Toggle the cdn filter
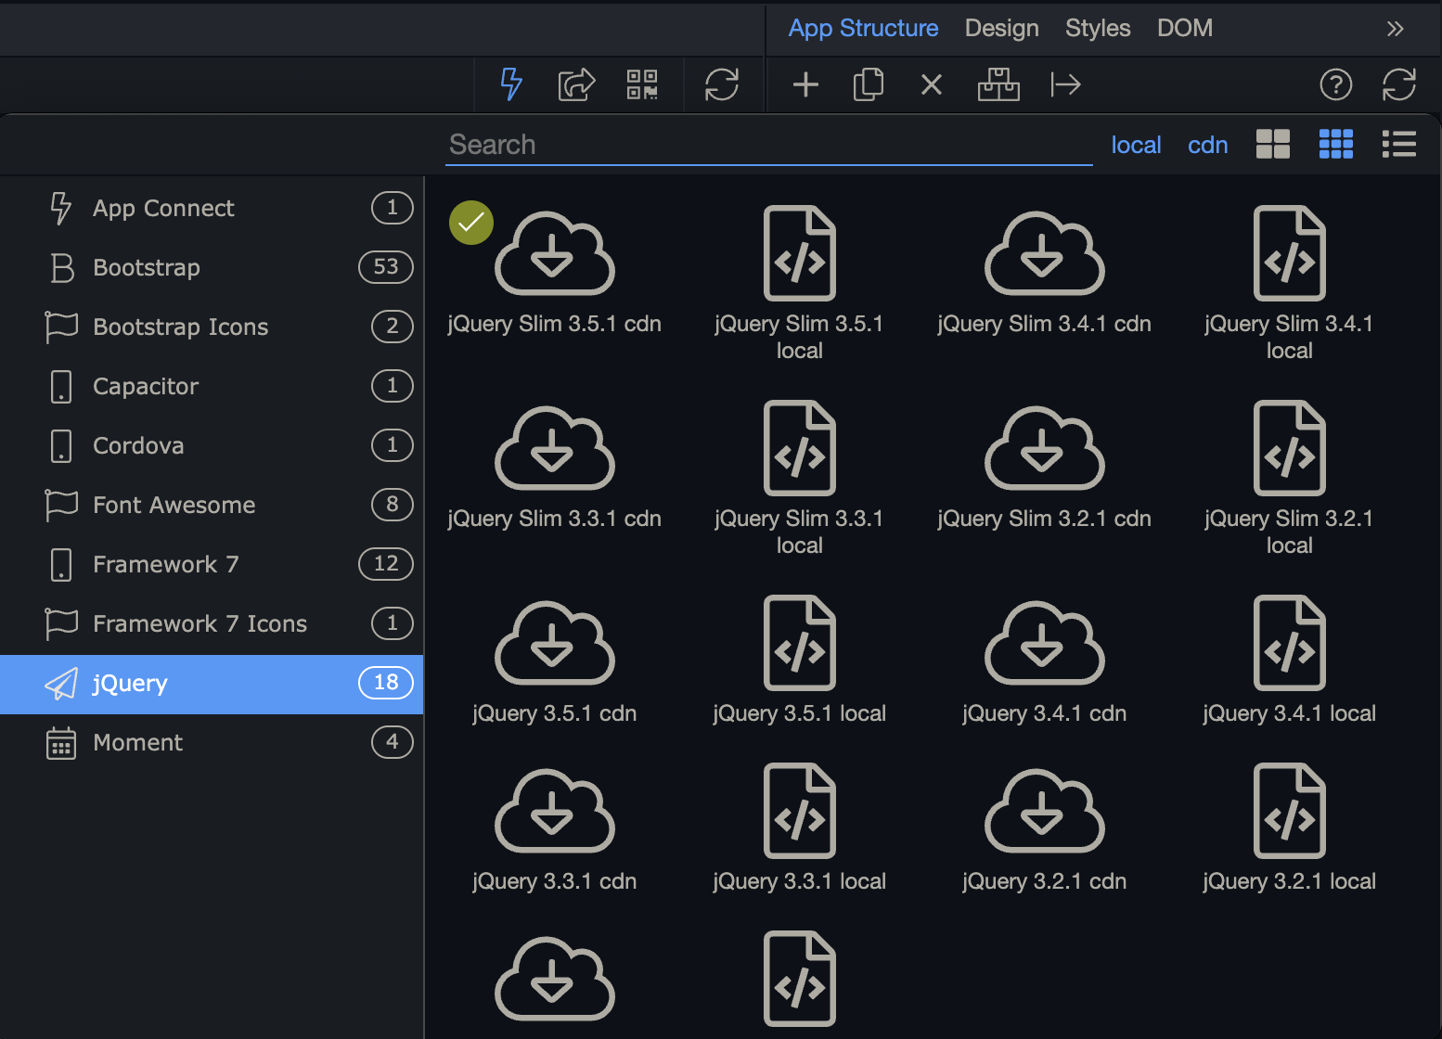This screenshot has width=1442, height=1039. pos(1207,145)
